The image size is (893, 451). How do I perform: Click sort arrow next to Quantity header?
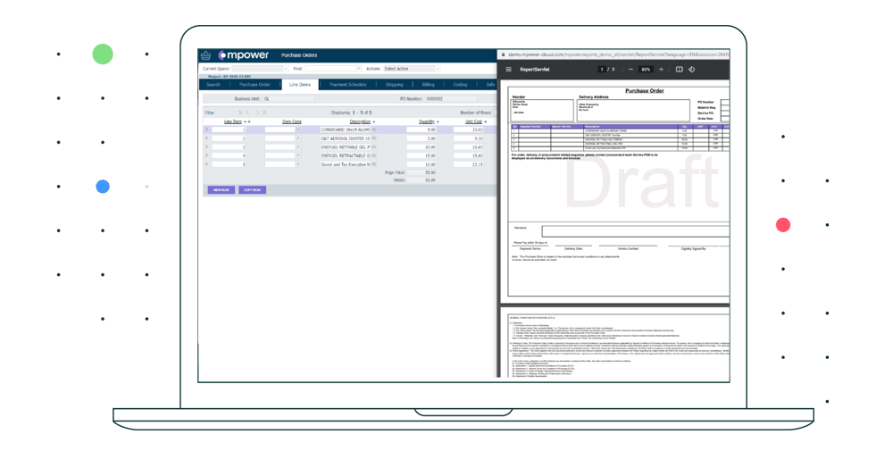click(438, 121)
